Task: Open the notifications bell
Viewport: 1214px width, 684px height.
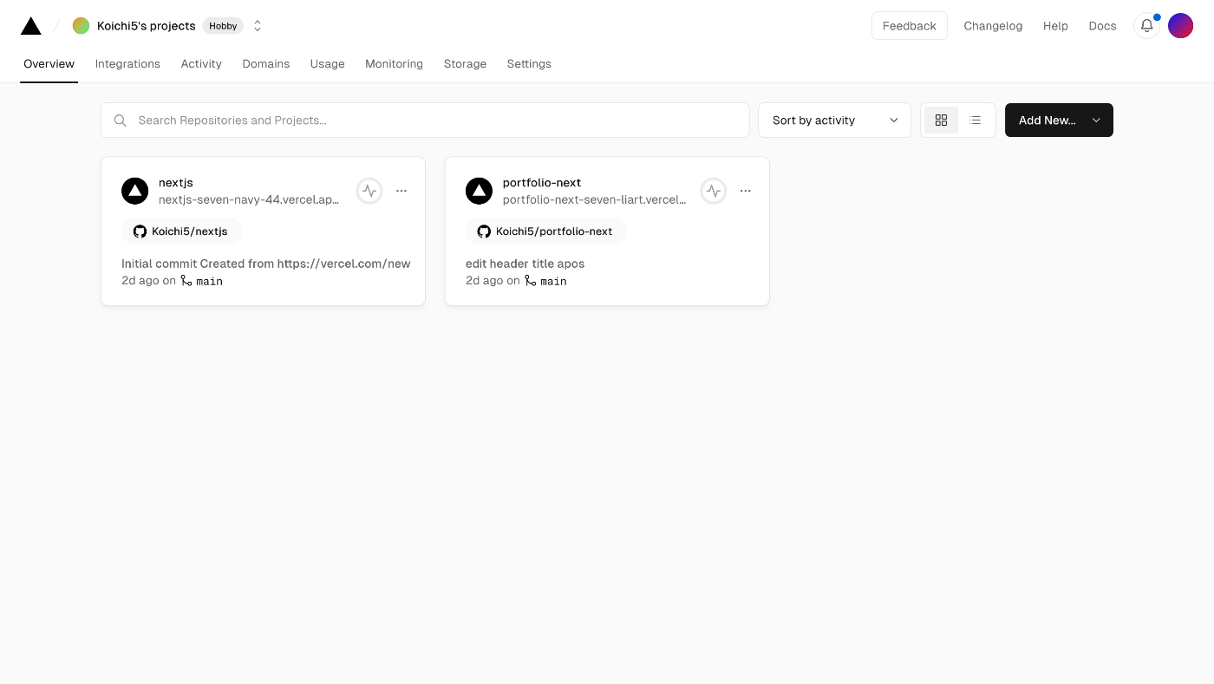Action: (1146, 26)
